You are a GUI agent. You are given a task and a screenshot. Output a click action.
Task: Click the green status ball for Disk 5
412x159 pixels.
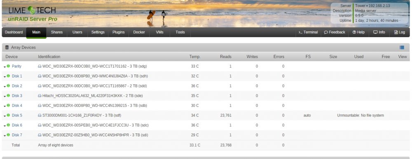8,115
